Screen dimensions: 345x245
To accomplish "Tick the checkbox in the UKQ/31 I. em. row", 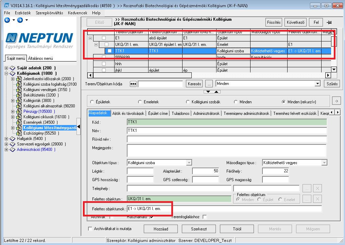I will click(x=106, y=45).
